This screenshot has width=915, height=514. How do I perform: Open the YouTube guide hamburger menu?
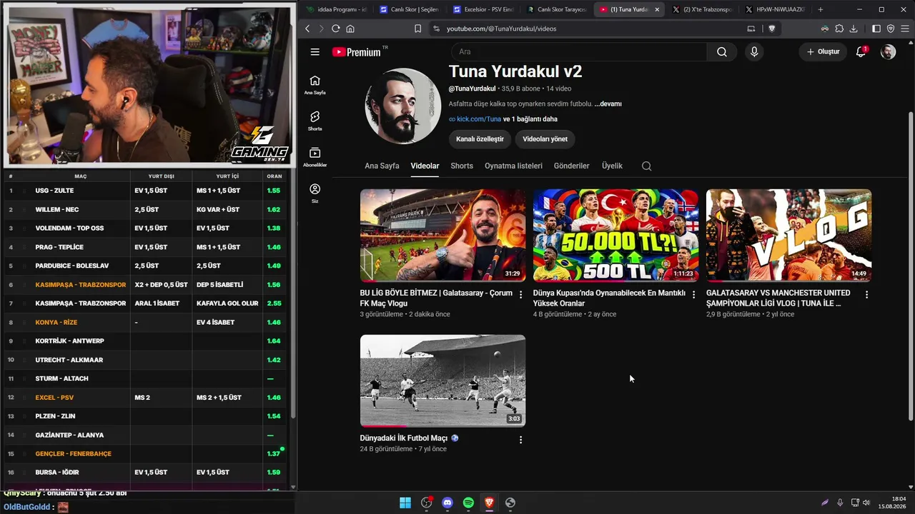[x=315, y=51]
